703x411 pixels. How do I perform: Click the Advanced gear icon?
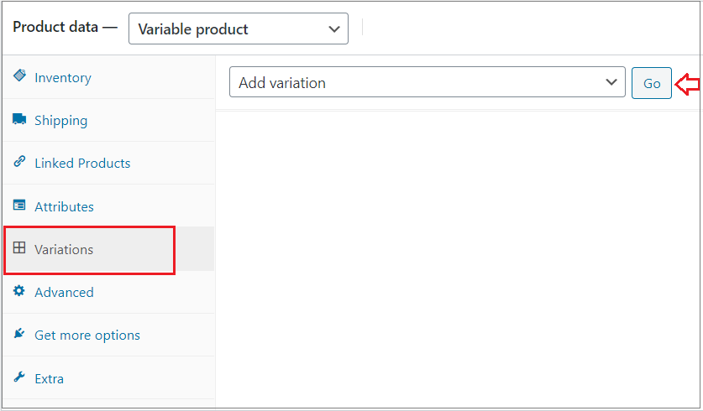point(19,292)
